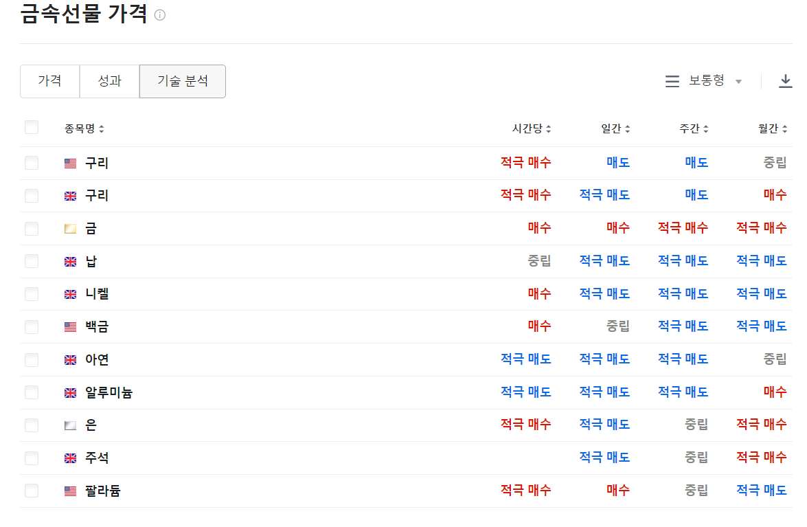
Task: Click the UK flag icon next to 아연
Action: [71, 360]
